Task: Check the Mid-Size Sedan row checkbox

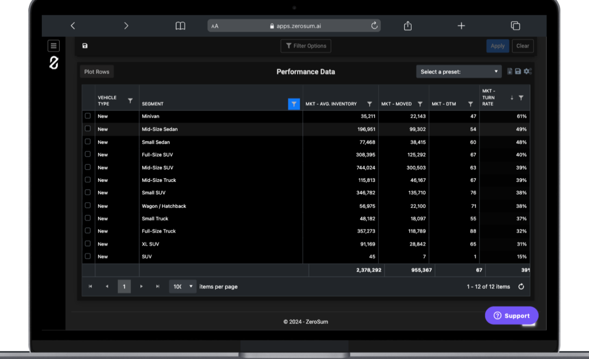Action: [88, 129]
